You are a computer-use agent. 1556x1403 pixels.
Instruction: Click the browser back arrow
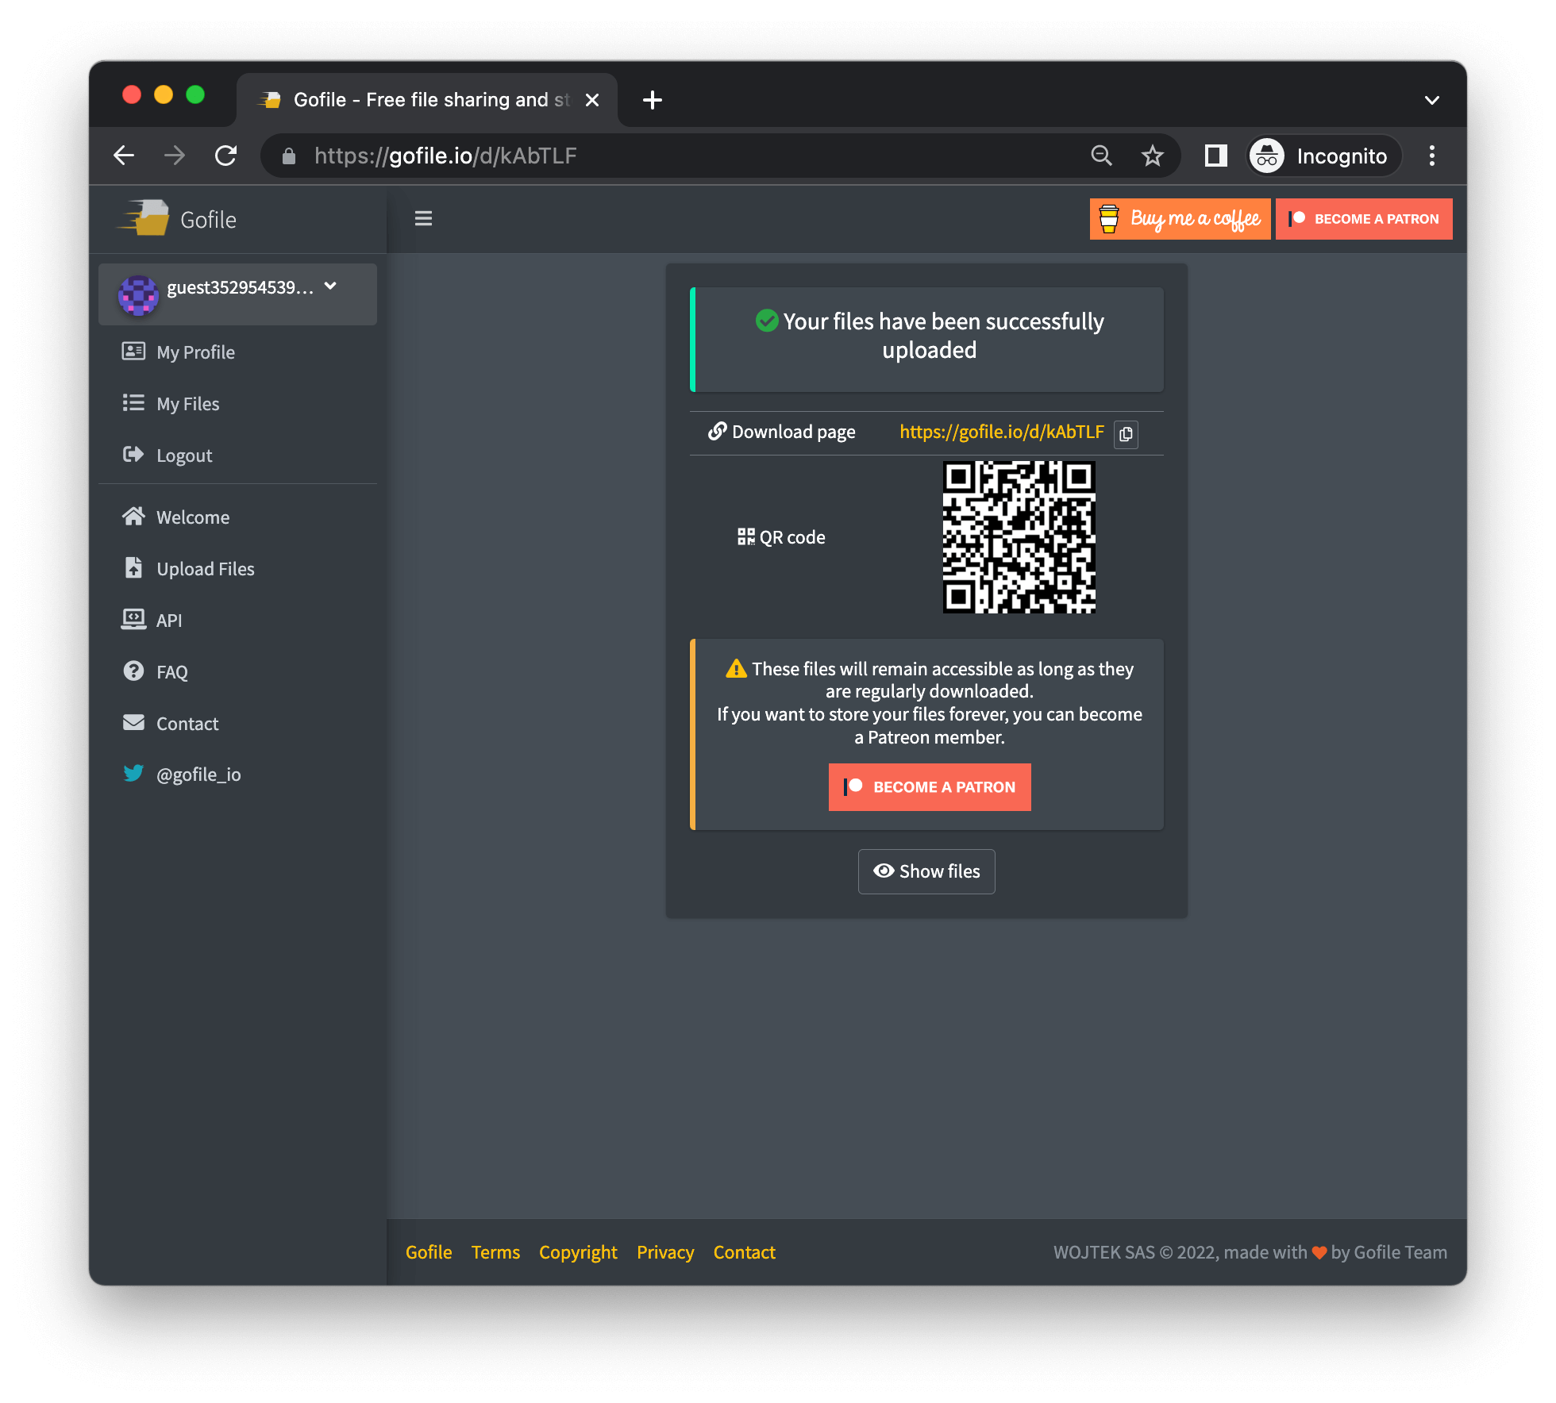(124, 156)
